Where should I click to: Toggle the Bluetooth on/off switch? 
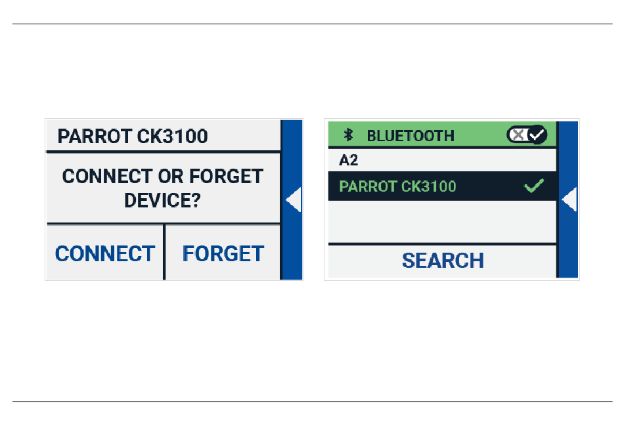coord(527,135)
